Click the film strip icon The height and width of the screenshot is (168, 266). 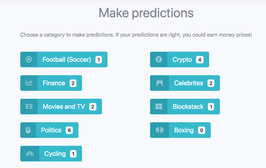click(x=29, y=107)
